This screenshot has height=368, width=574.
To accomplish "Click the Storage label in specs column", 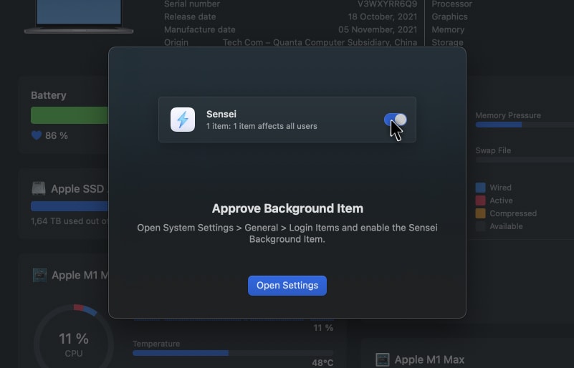I will click(x=447, y=42).
